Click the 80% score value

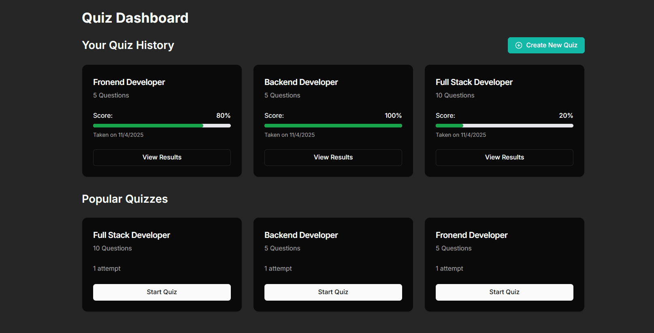224,116
